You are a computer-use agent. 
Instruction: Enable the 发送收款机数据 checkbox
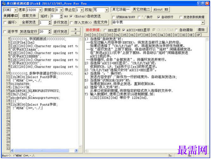click(x=181, y=17)
